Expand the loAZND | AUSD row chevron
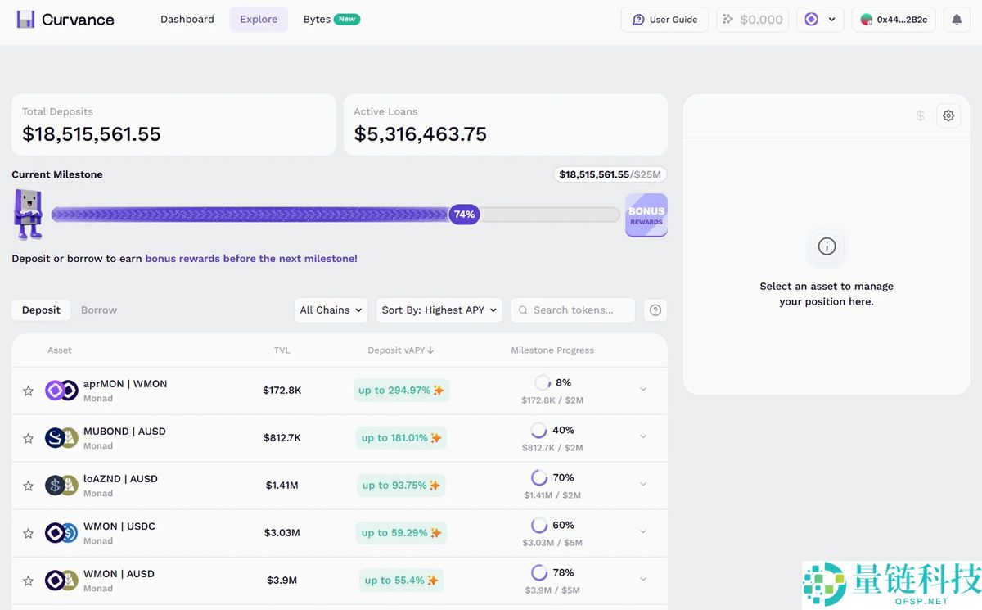 tap(643, 485)
